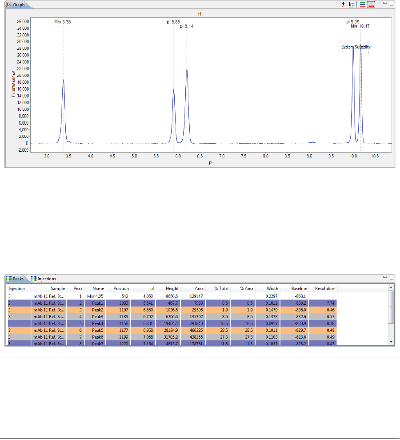Click the Mkr 10.17 peak label
The height and width of the screenshot is (440, 400).
pos(360,26)
